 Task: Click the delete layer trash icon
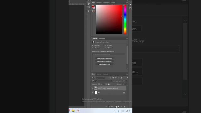[124, 107]
